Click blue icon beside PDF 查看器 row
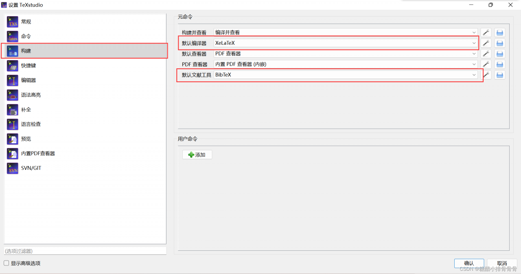521x274 pixels. (500, 64)
